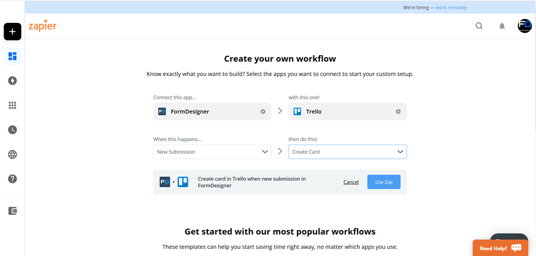This screenshot has height=256, width=536.
Task: Click the Zapier logo
Action: tap(42, 26)
